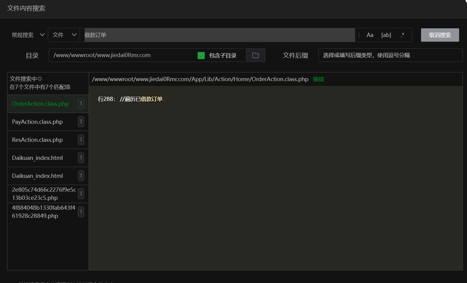The height and width of the screenshot is (283, 467).
Task: Click the search keyword field 借款订单
Action: coord(217,35)
